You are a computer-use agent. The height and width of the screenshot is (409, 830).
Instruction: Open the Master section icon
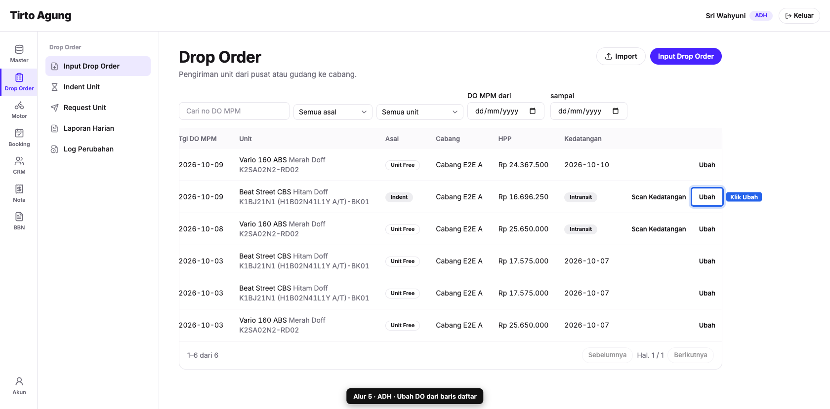[x=19, y=54]
